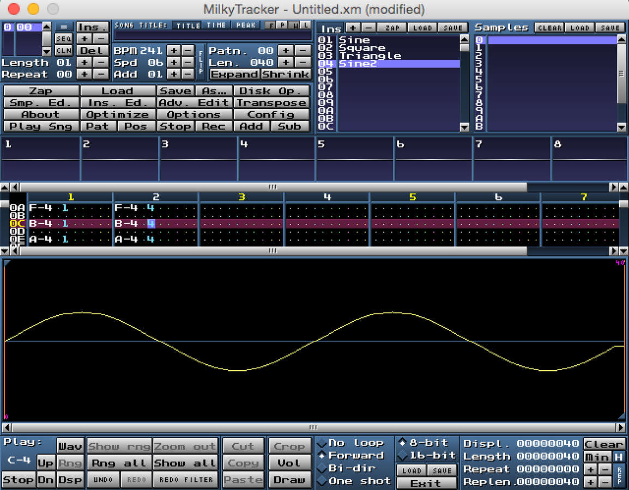The image size is (629, 490).
Task: Click the Draw button in sample editor
Action: (289, 480)
